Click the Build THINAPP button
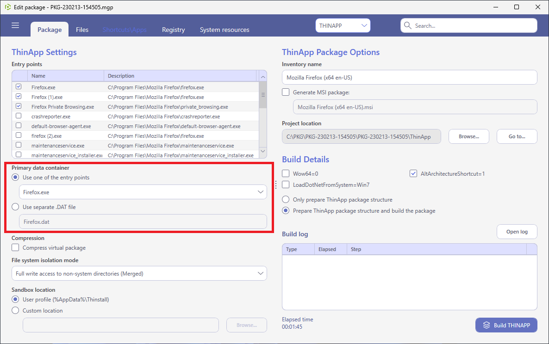Image resolution: width=549 pixels, height=344 pixels. [506, 325]
